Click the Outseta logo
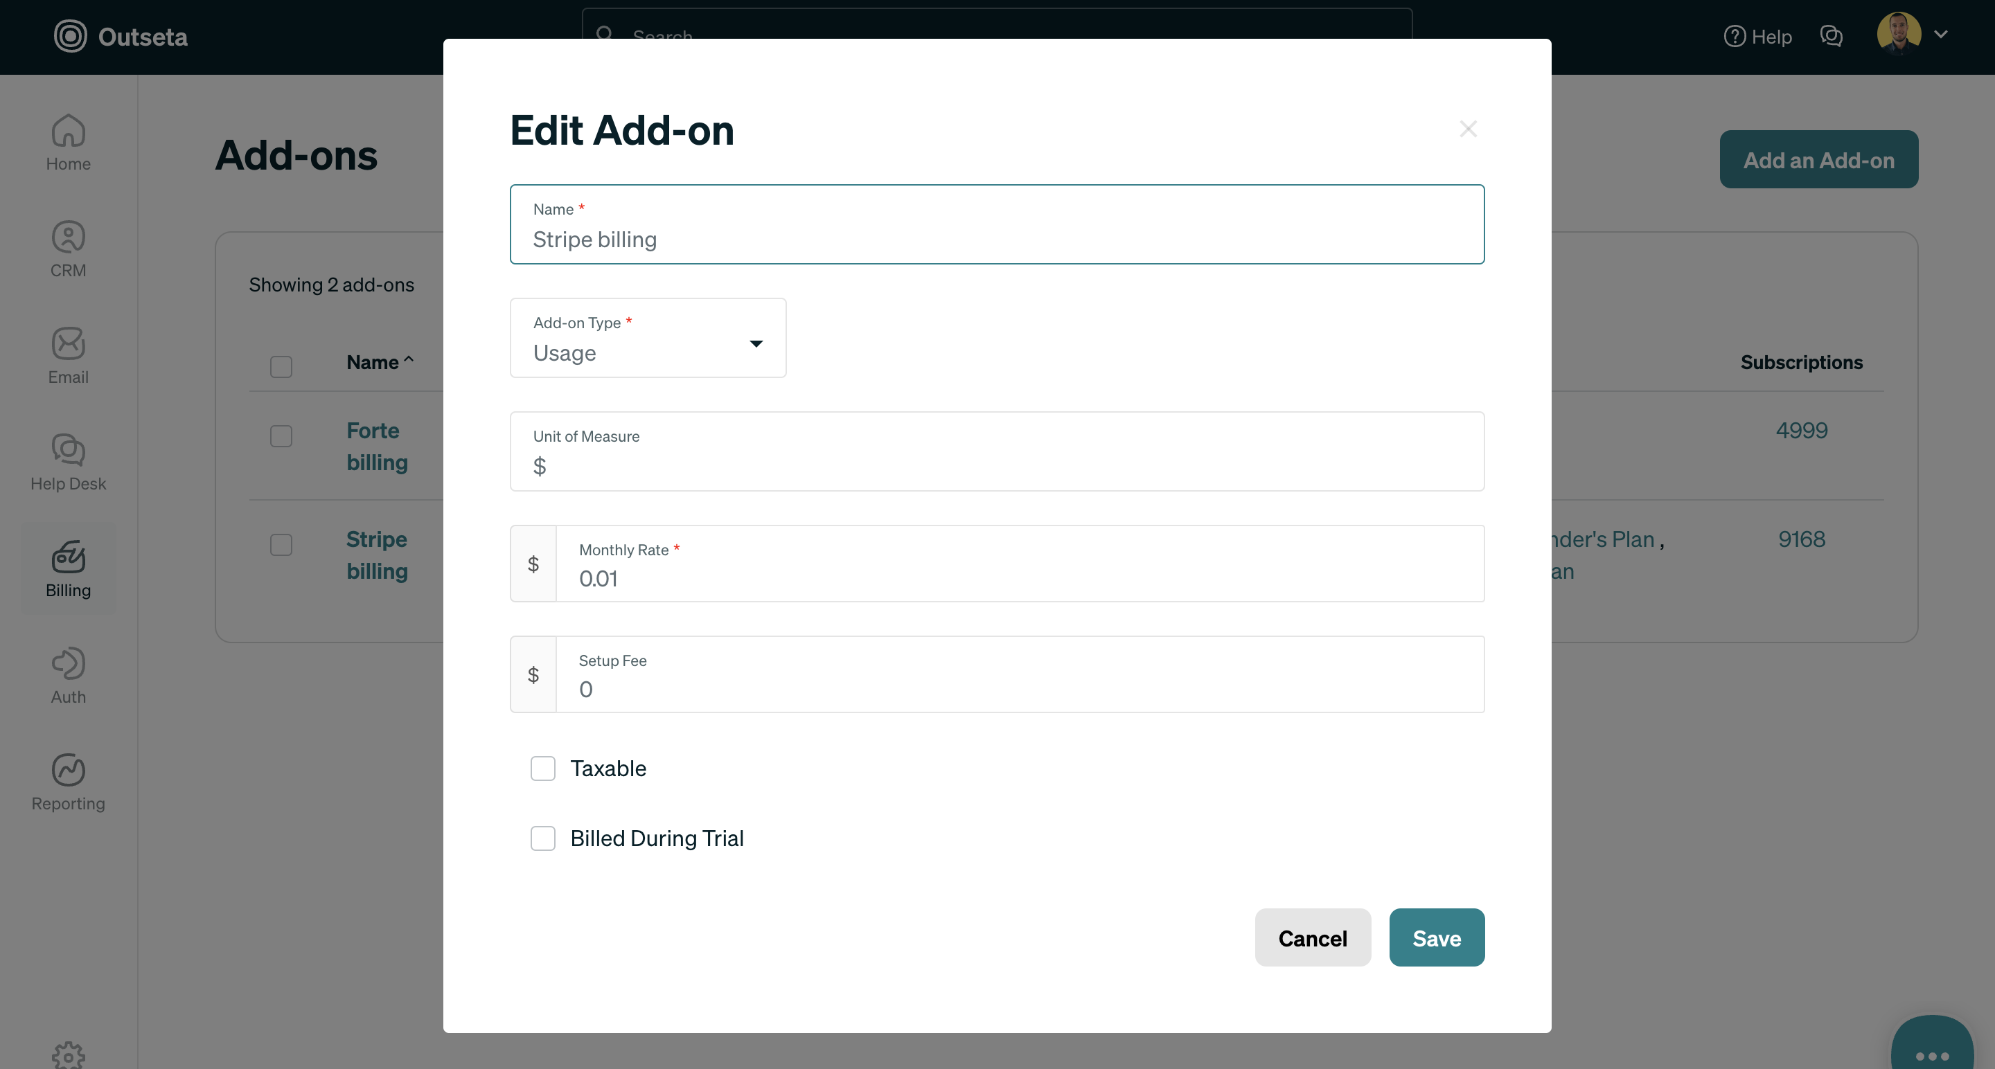The image size is (1995, 1069). coord(121,37)
